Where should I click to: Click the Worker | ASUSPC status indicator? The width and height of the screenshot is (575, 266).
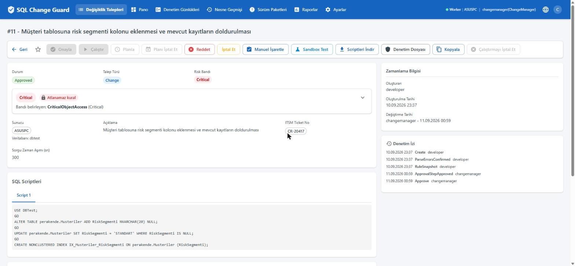(x=461, y=10)
